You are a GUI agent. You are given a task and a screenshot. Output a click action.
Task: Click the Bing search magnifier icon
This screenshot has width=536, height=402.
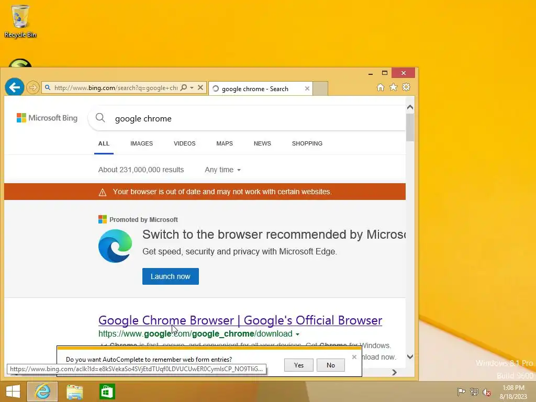pyautogui.click(x=100, y=118)
